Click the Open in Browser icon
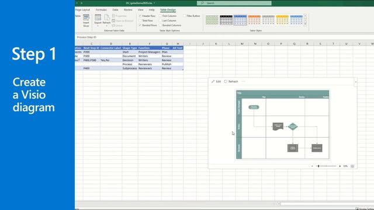Viewport: 374px width, 210px height. (x=113, y=21)
